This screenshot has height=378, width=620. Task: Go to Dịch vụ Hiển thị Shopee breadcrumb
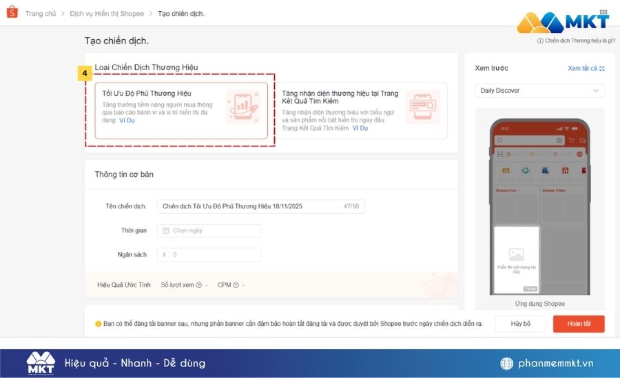point(107,14)
